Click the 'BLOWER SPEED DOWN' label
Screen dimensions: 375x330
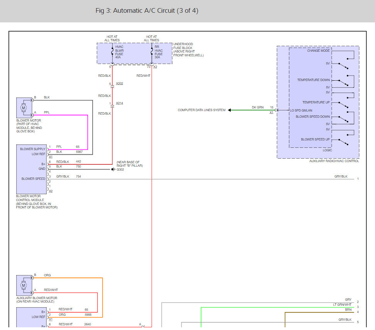(312, 117)
